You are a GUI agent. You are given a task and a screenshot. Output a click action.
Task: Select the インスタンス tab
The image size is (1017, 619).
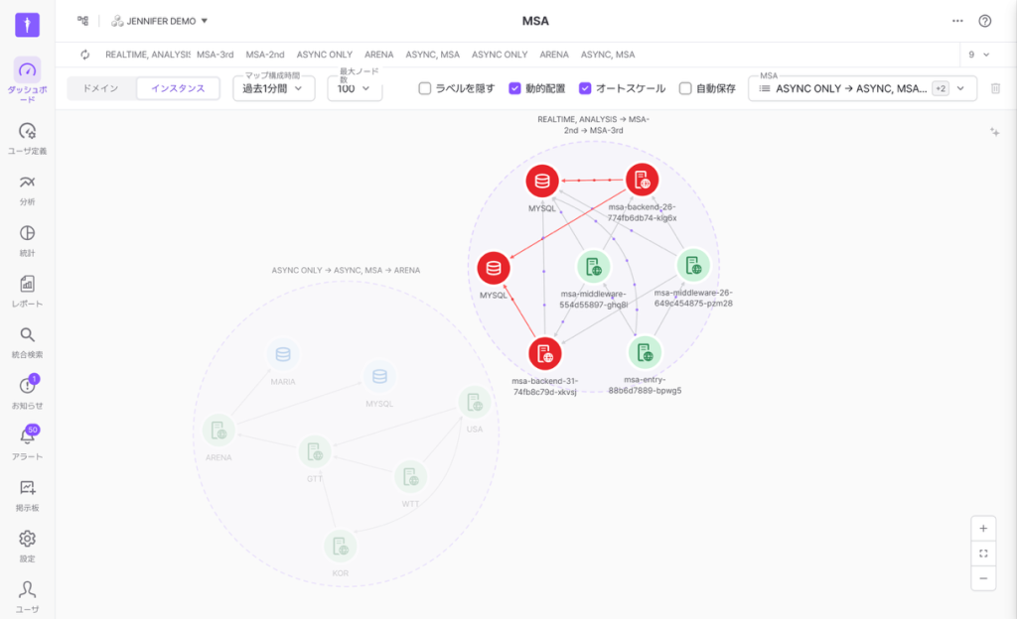point(178,88)
